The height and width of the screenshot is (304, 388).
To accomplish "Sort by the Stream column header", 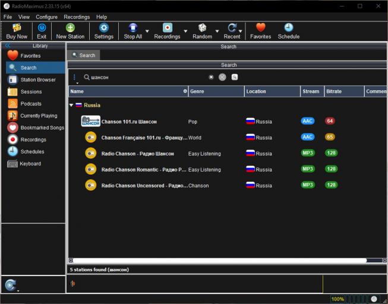I will (313, 91).
